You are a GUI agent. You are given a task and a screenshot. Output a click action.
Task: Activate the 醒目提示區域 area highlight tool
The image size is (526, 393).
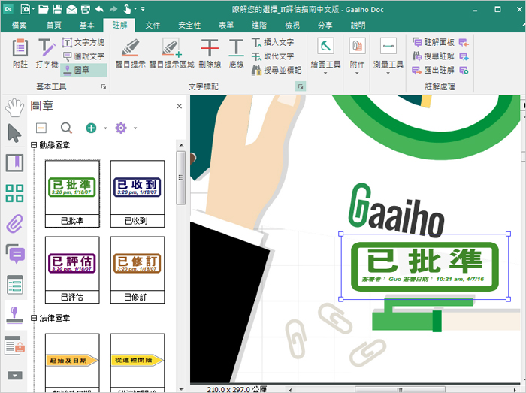click(x=171, y=53)
